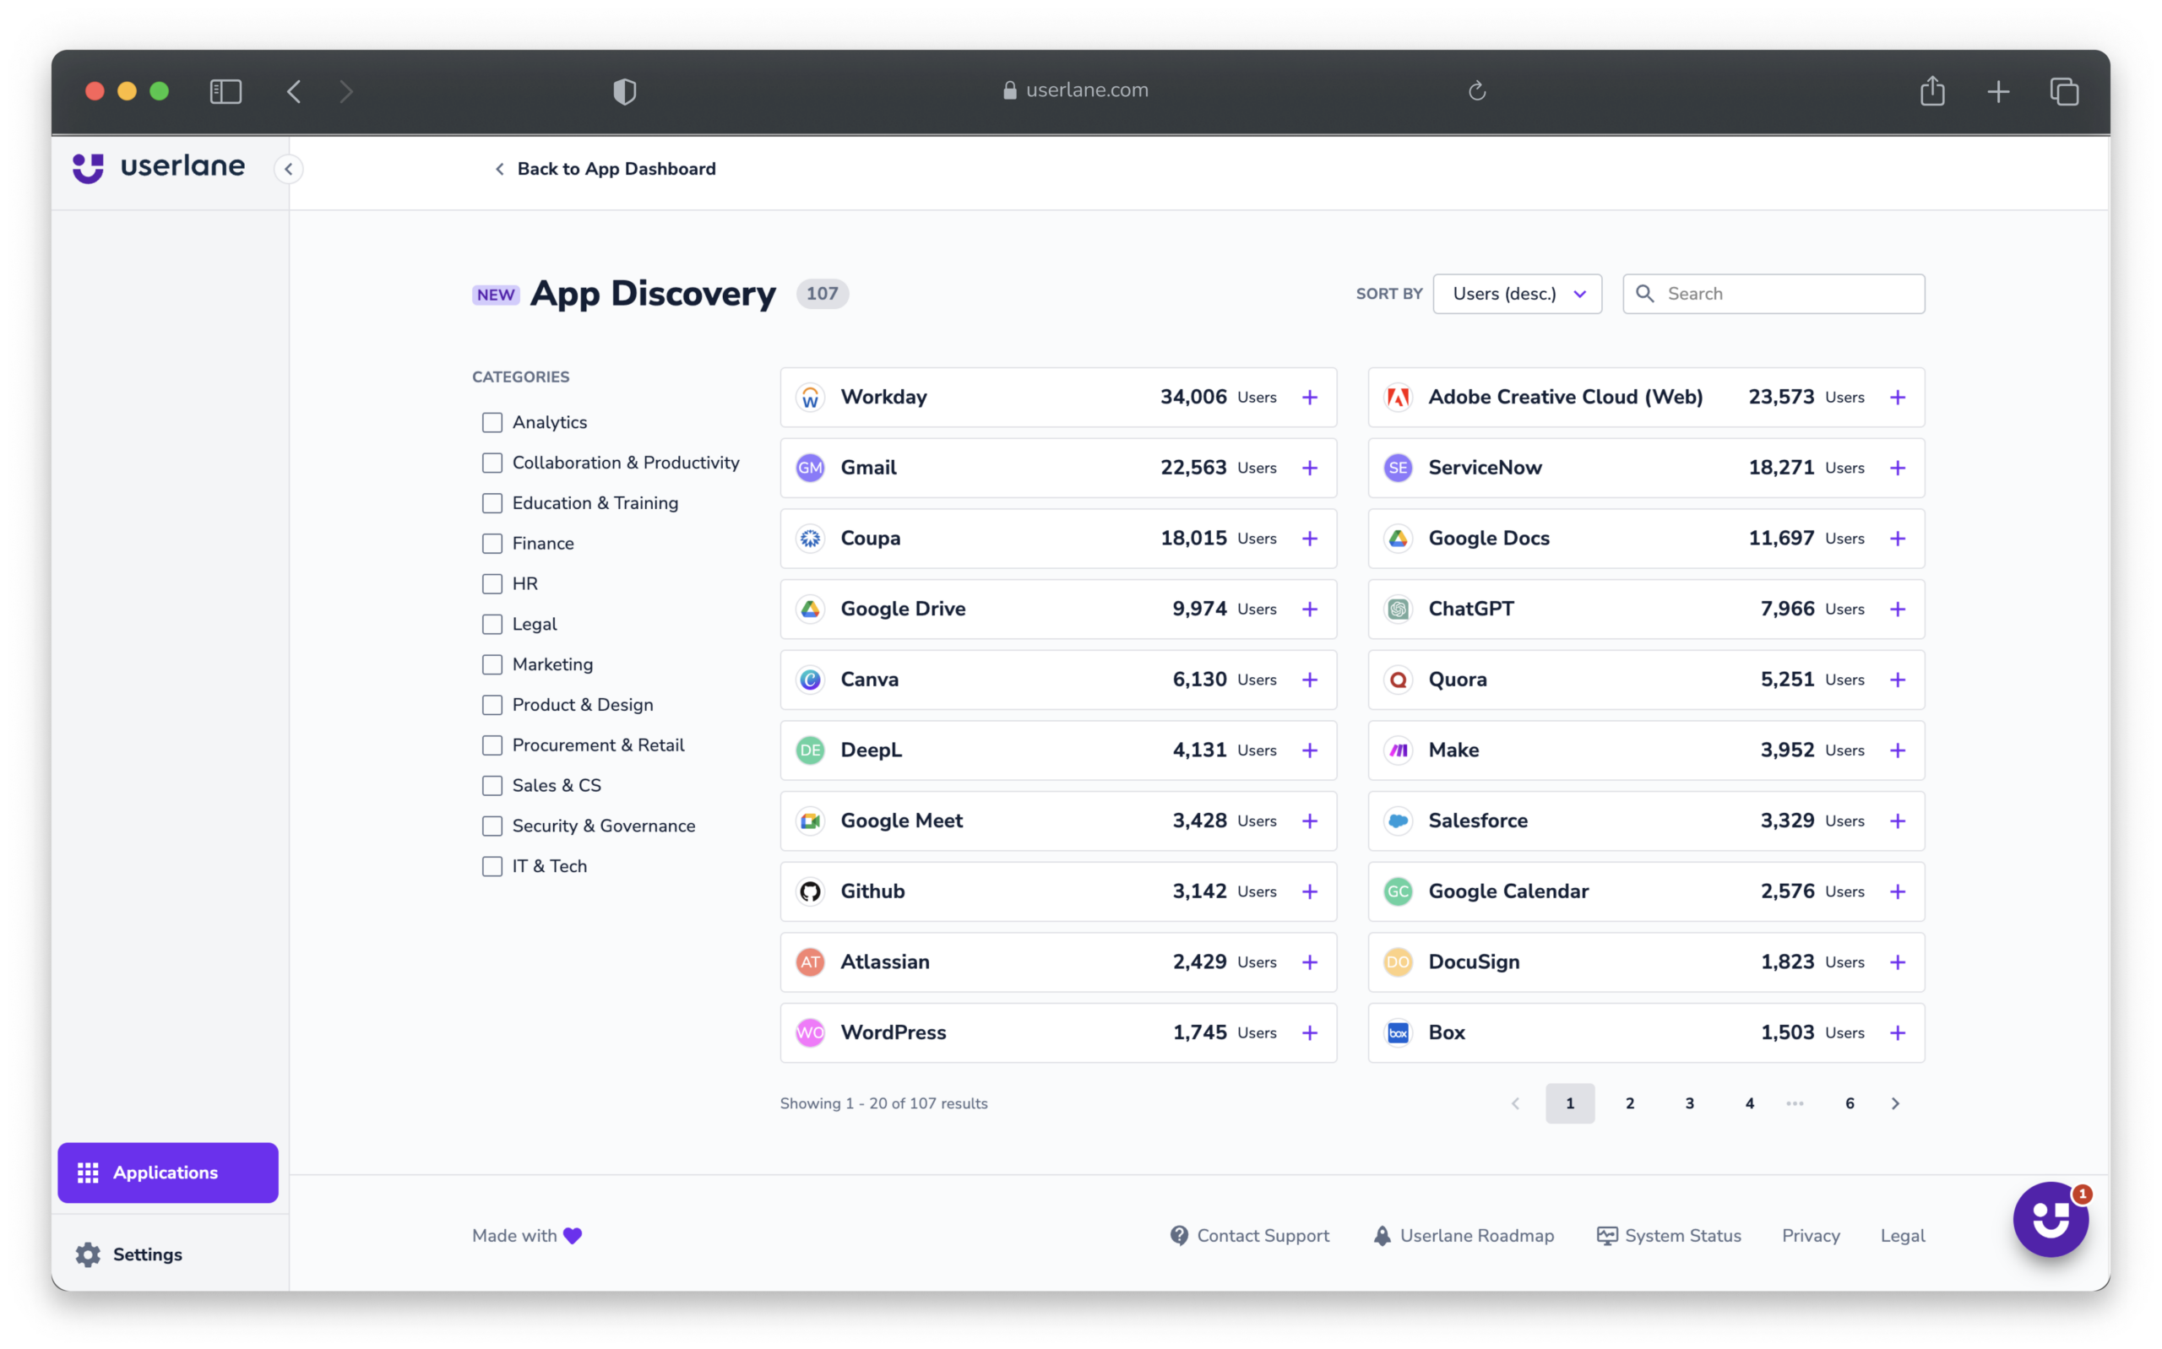Screen dimensions: 2162x1349
Task: Enable the Education & Training filter
Action: tap(492, 502)
